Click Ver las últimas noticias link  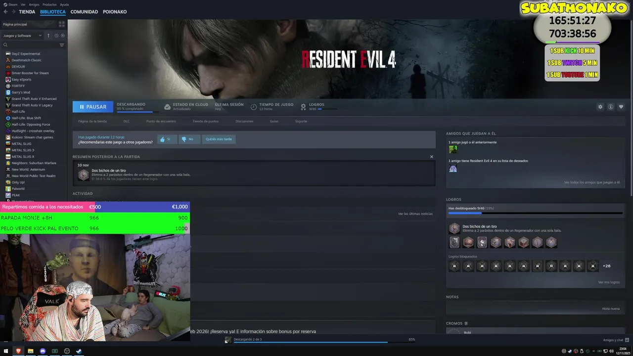coord(415,214)
